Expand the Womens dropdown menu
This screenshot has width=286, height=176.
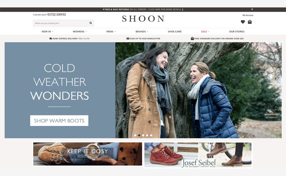click(80, 31)
